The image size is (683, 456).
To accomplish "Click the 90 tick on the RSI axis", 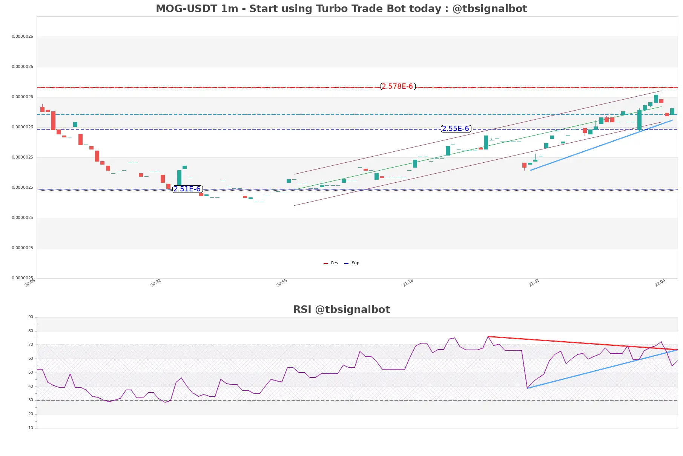I will click(31, 317).
